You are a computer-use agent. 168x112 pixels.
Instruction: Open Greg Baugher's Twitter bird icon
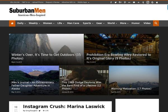pyautogui.click(x=39, y=111)
